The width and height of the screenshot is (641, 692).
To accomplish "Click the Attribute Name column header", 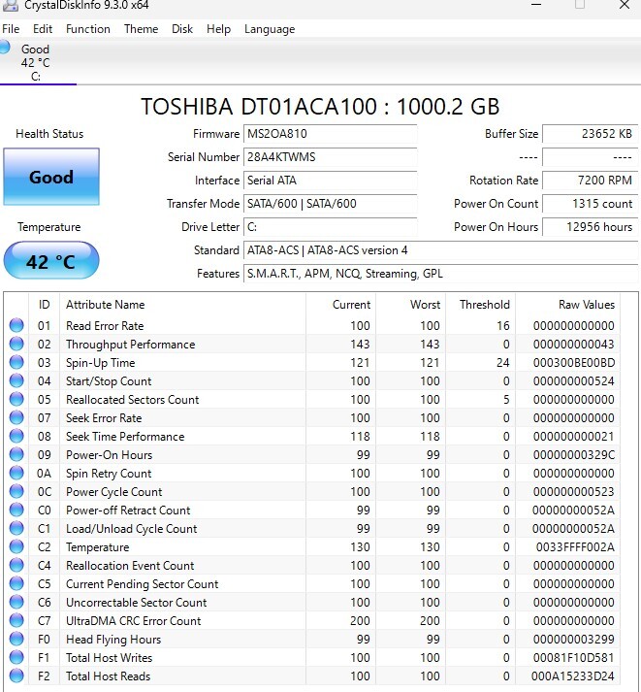I will (182, 305).
